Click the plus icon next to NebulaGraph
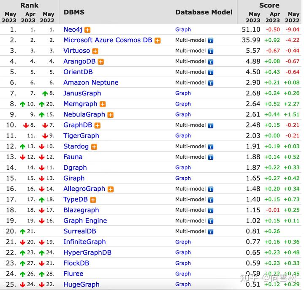 point(110,115)
